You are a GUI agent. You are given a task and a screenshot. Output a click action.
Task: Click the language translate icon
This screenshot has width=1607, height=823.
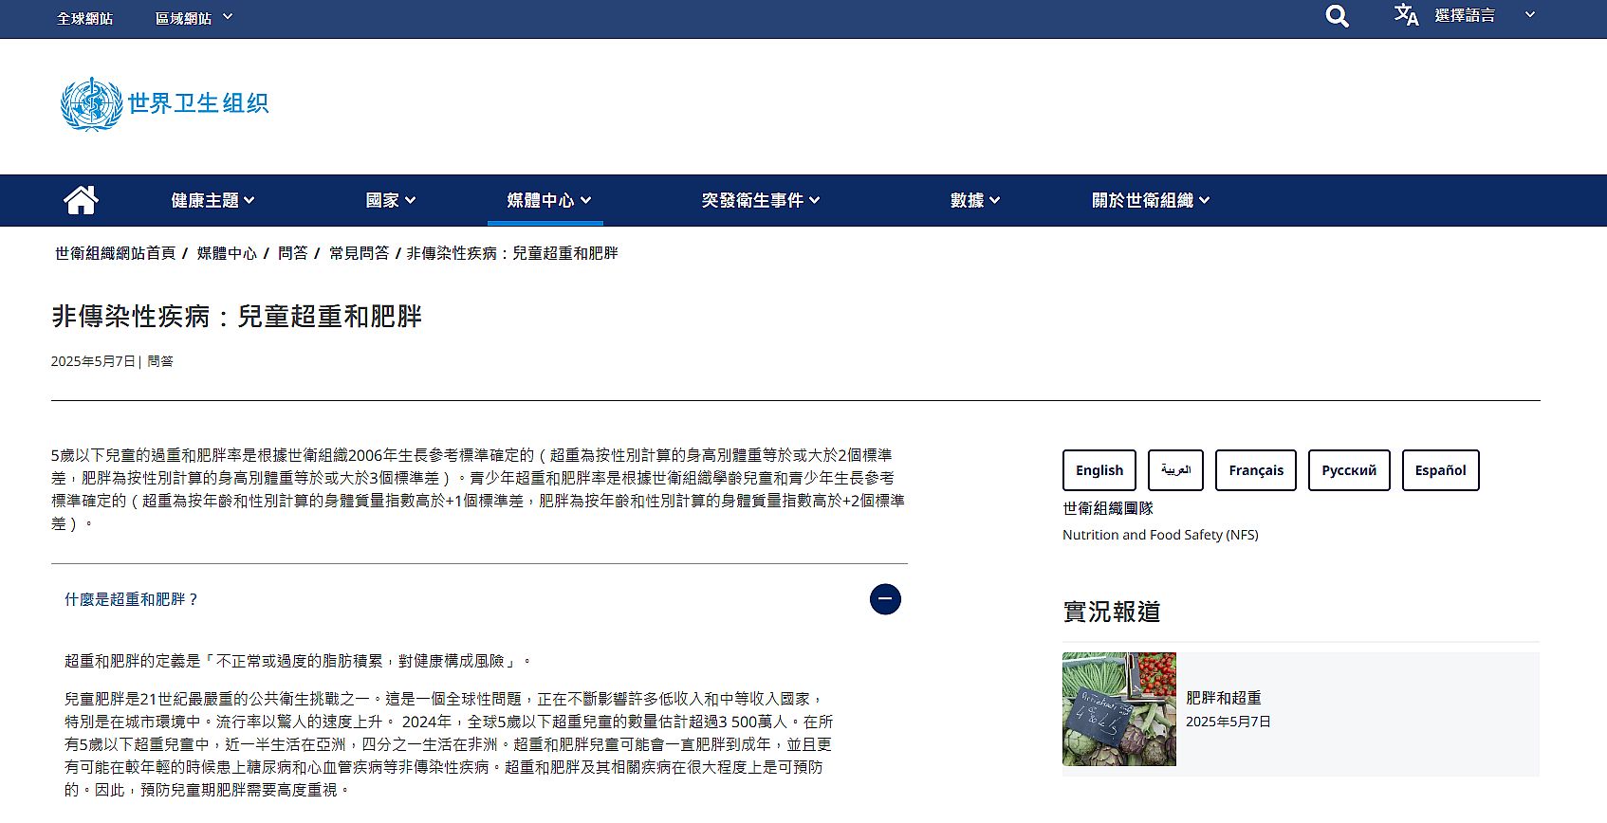click(1406, 15)
